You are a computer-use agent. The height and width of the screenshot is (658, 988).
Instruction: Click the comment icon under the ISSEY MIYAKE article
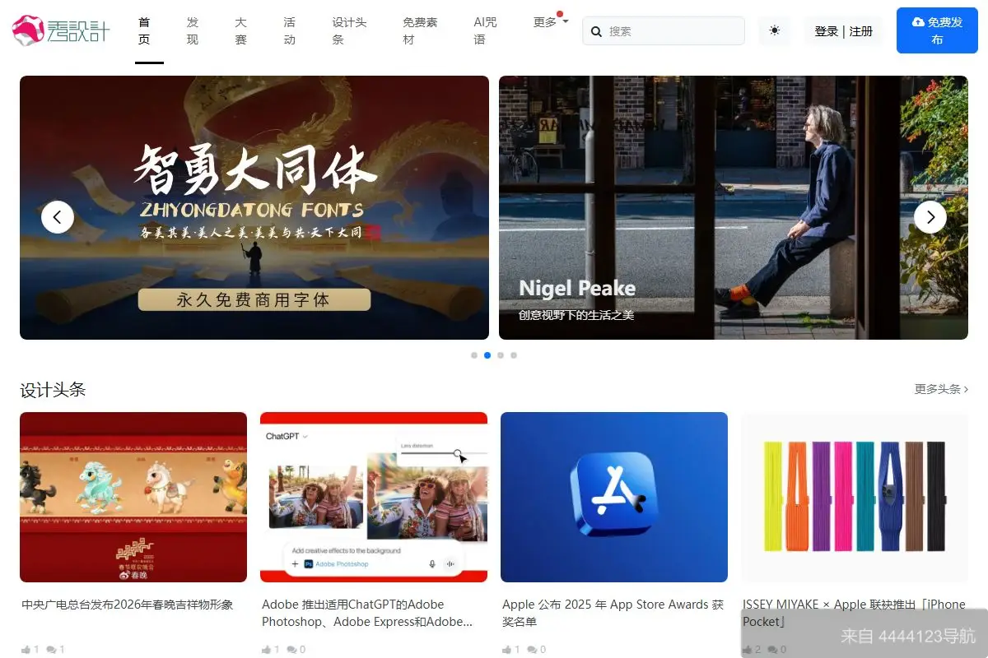pos(773,649)
